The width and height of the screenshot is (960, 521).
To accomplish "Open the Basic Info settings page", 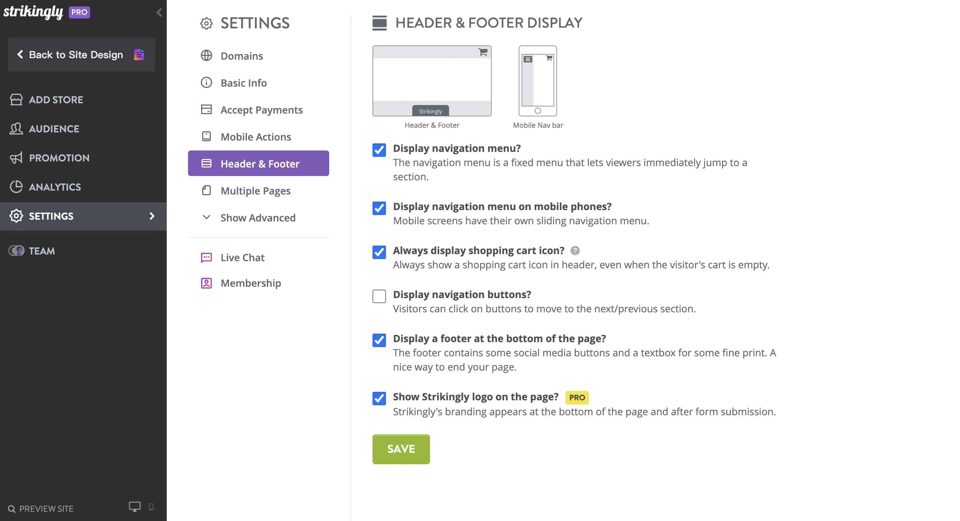I will (243, 83).
